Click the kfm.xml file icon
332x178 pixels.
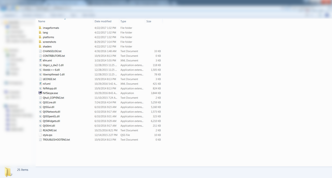tap(40, 60)
